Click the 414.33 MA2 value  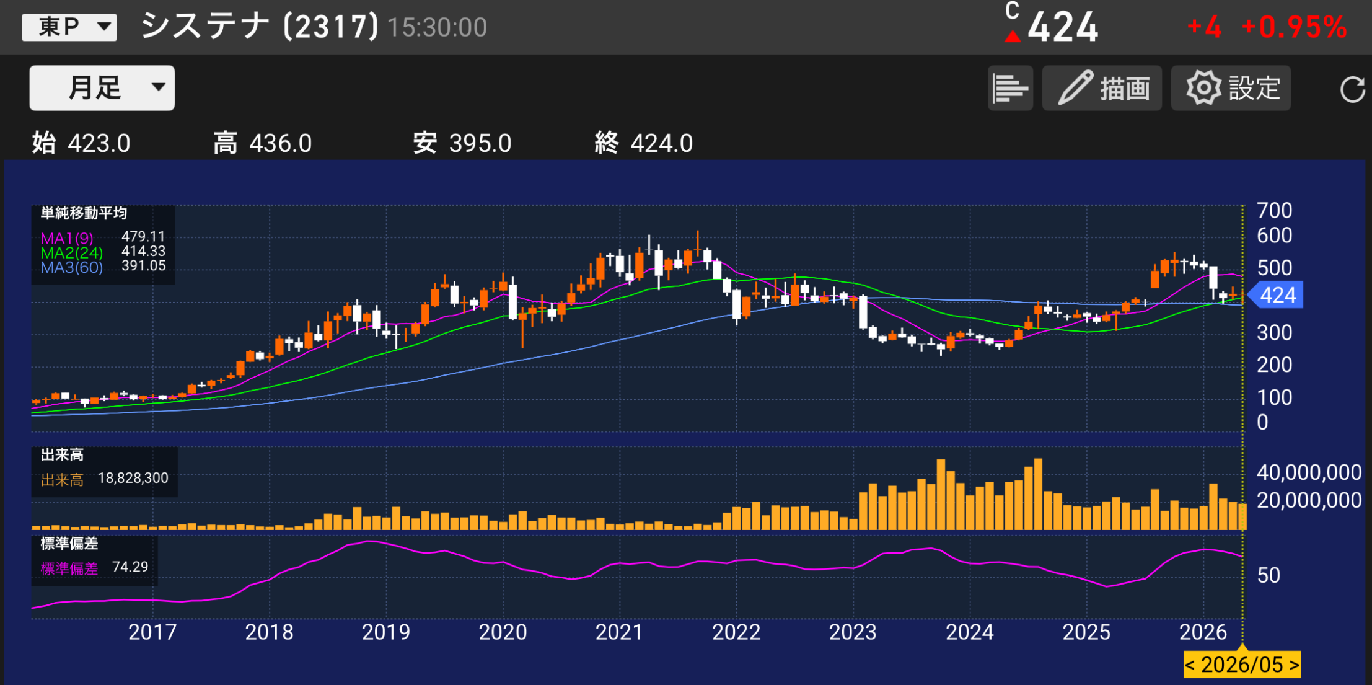tap(144, 251)
